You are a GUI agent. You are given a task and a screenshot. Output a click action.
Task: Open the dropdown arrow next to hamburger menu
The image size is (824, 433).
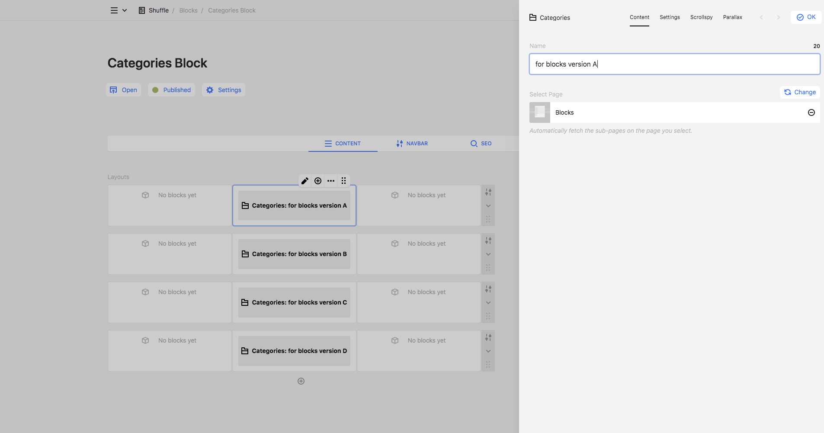[125, 10]
